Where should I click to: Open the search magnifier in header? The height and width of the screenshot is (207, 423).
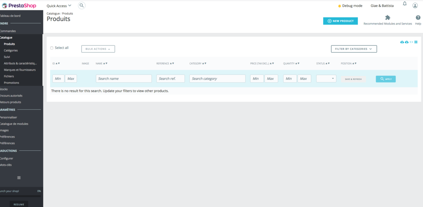pos(82,6)
